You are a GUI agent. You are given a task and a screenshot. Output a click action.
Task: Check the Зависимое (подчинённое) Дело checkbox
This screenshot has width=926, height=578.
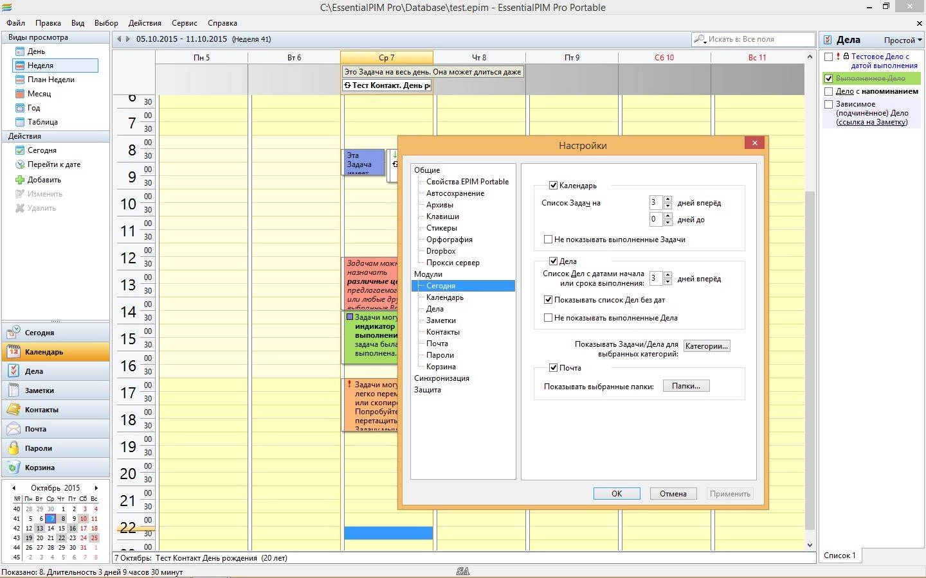[x=828, y=104]
